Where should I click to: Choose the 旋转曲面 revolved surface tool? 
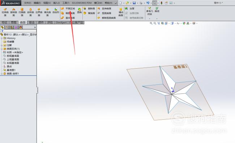(14, 12)
